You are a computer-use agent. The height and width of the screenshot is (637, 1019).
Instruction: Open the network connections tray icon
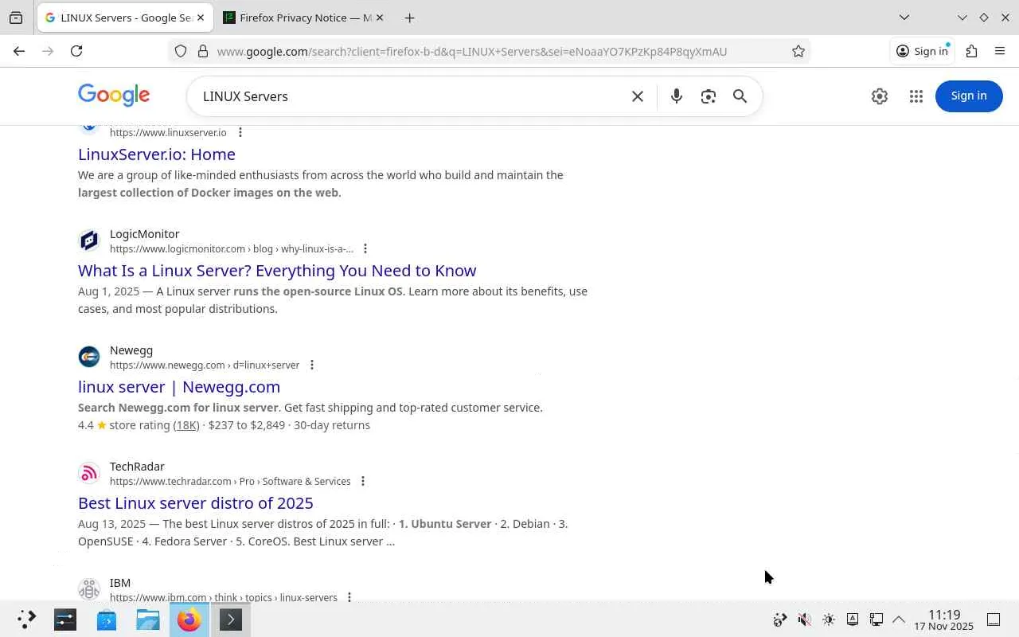point(876,619)
